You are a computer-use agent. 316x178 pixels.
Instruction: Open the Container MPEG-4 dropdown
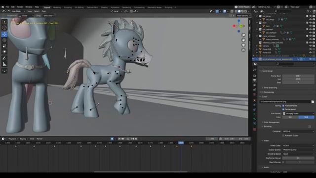[x=298, y=132]
